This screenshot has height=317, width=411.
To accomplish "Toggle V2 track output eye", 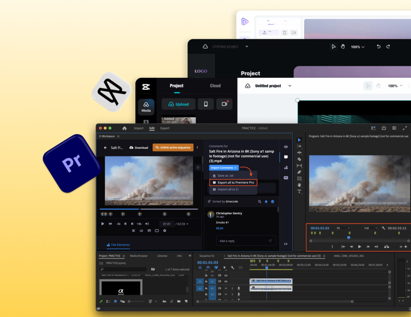I will pos(226,276).
